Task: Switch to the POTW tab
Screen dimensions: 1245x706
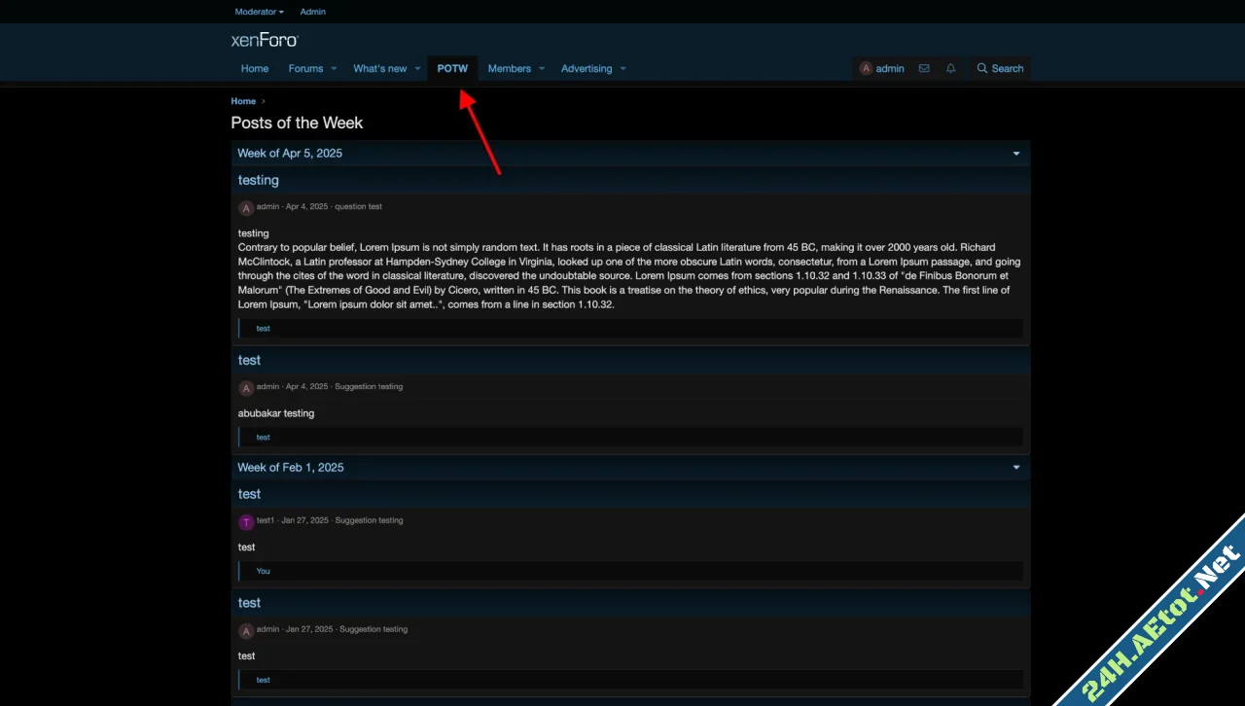Action: (452, 68)
